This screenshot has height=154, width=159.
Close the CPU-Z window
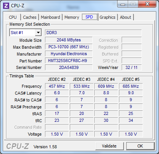147,4
